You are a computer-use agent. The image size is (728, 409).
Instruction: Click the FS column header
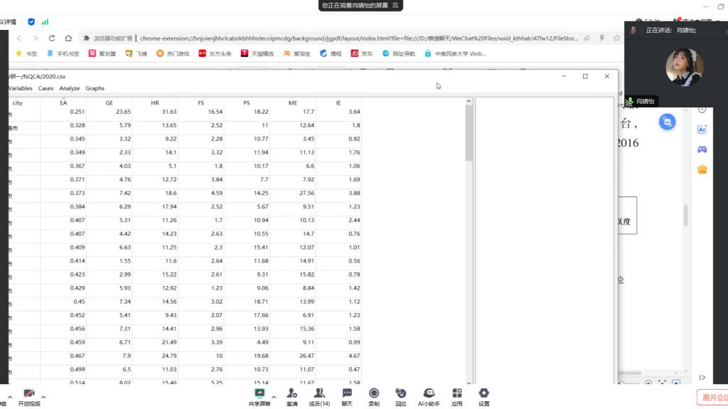(201, 102)
